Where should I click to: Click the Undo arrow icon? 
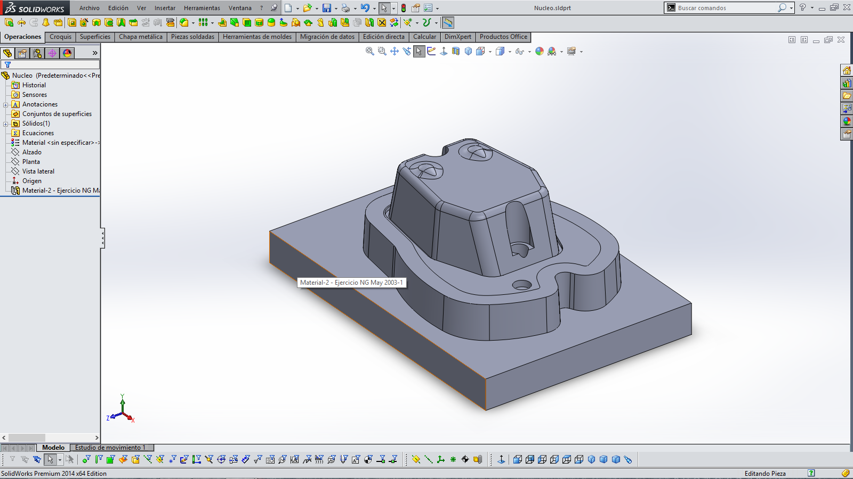365,8
